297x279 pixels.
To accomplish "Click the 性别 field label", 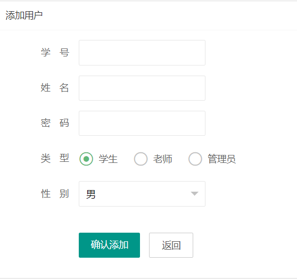I will pos(55,193).
